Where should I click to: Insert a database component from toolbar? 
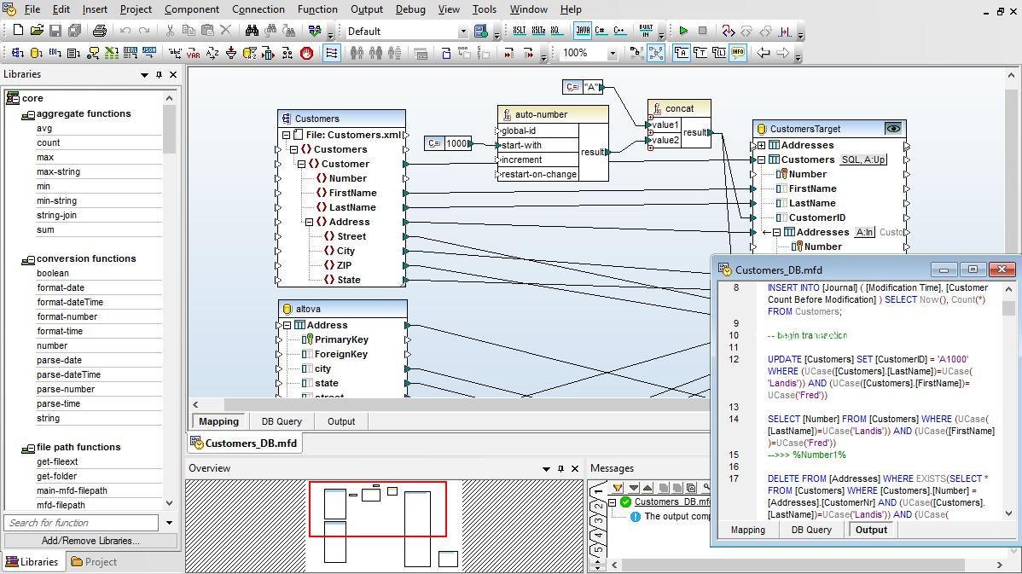[x=37, y=53]
